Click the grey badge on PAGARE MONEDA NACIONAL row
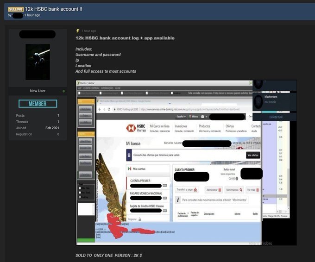This screenshot has height=262, width=315. (165, 198)
